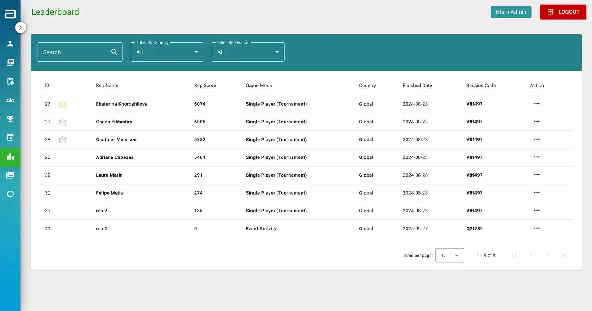
Task: Click the Session Code column header
Action: (x=481, y=85)
